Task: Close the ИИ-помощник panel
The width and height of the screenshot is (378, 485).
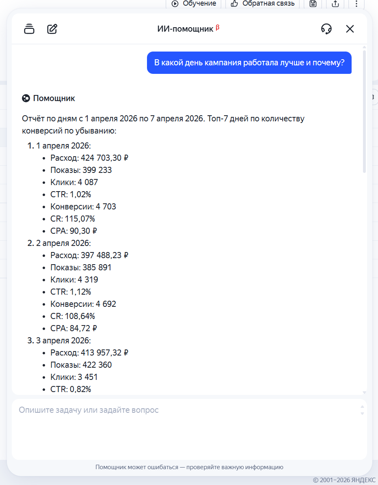Action: 350,29
